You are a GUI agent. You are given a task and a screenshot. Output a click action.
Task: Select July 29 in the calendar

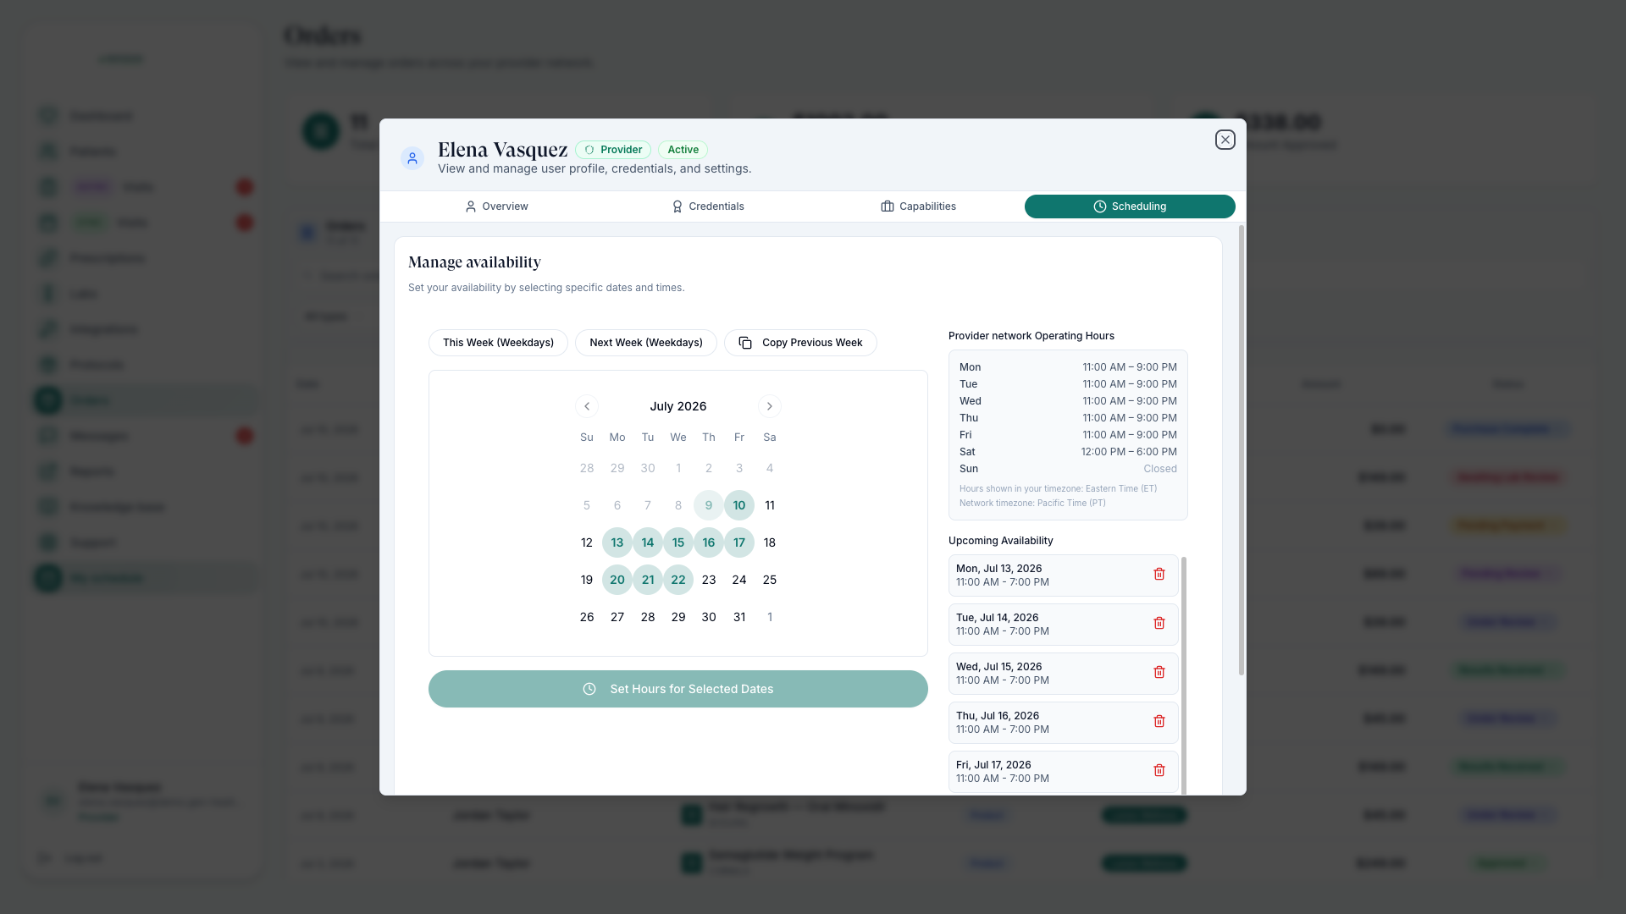click(678, 617)
